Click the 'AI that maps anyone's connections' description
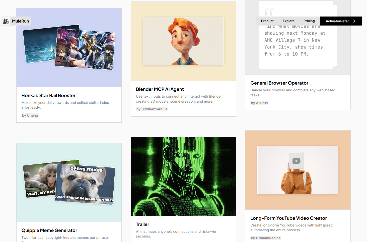Image resolution: width=367 pixels, height=242 pixels. pyautogui.click(x=176, y=234)
